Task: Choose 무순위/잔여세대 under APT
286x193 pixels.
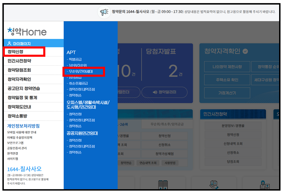Action: 80,72
